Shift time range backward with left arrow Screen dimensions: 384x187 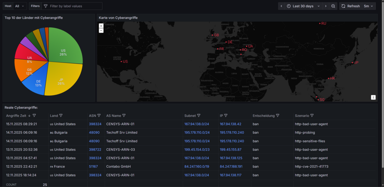[281, 6]
